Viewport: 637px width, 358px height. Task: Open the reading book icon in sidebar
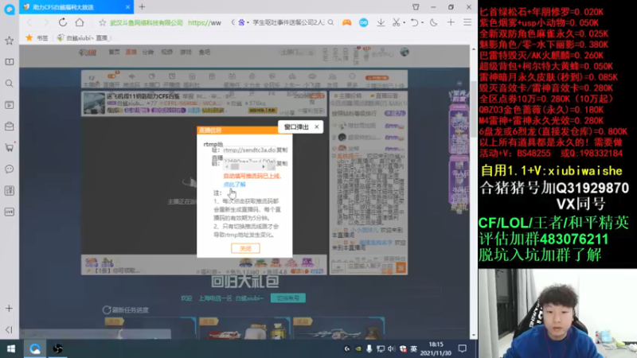[x=9, y=62]
